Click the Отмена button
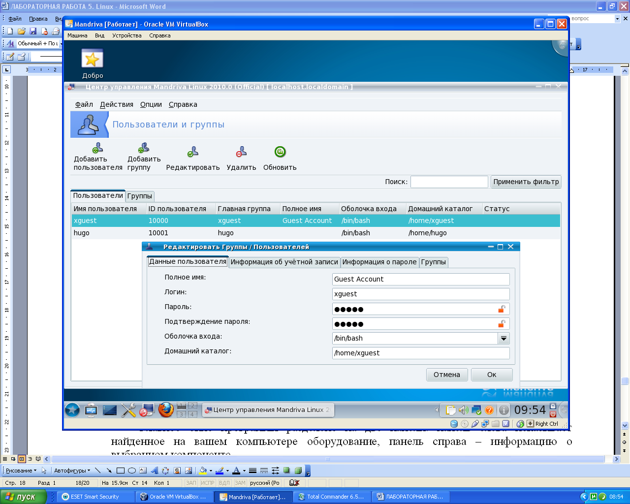The height and width of the screenshot is (504, 630). tap(447, 375)
